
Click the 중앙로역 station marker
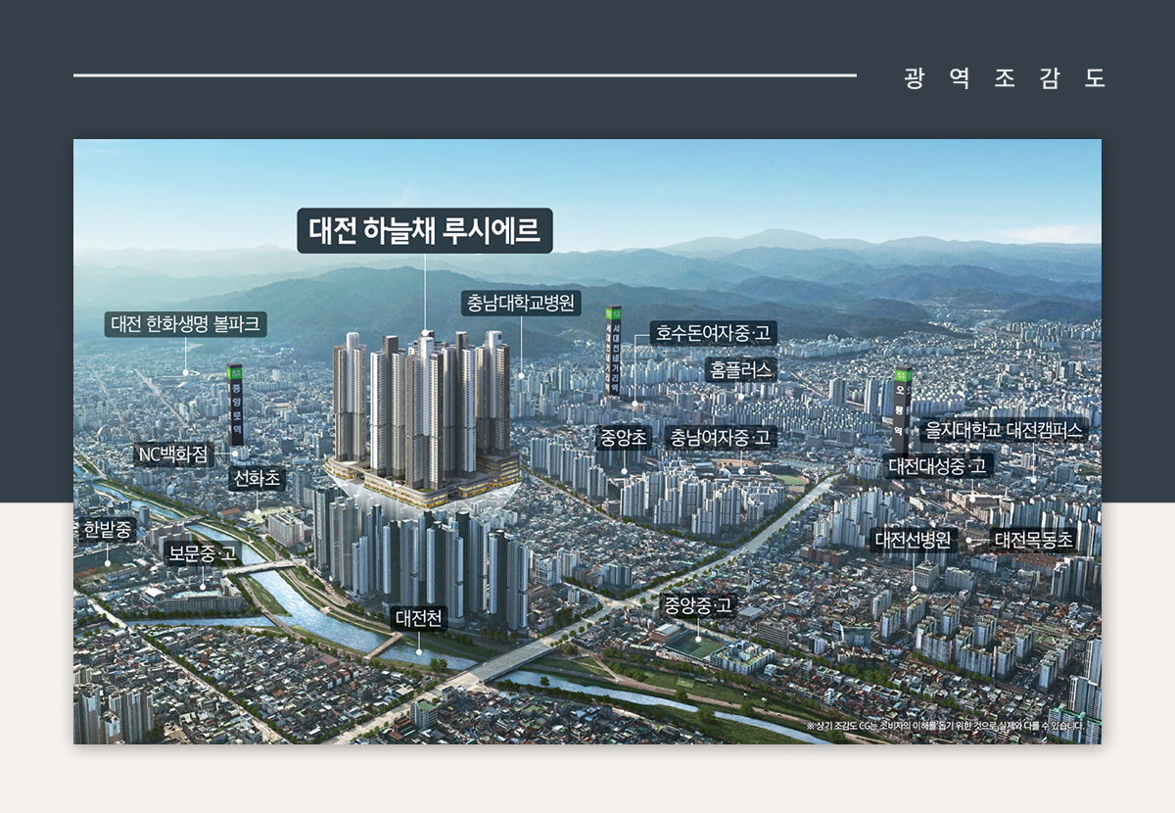235,405
